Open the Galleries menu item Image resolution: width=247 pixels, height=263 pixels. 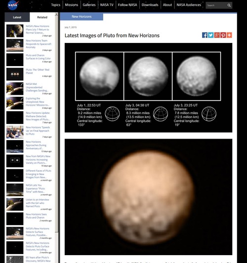pos(89,5)
